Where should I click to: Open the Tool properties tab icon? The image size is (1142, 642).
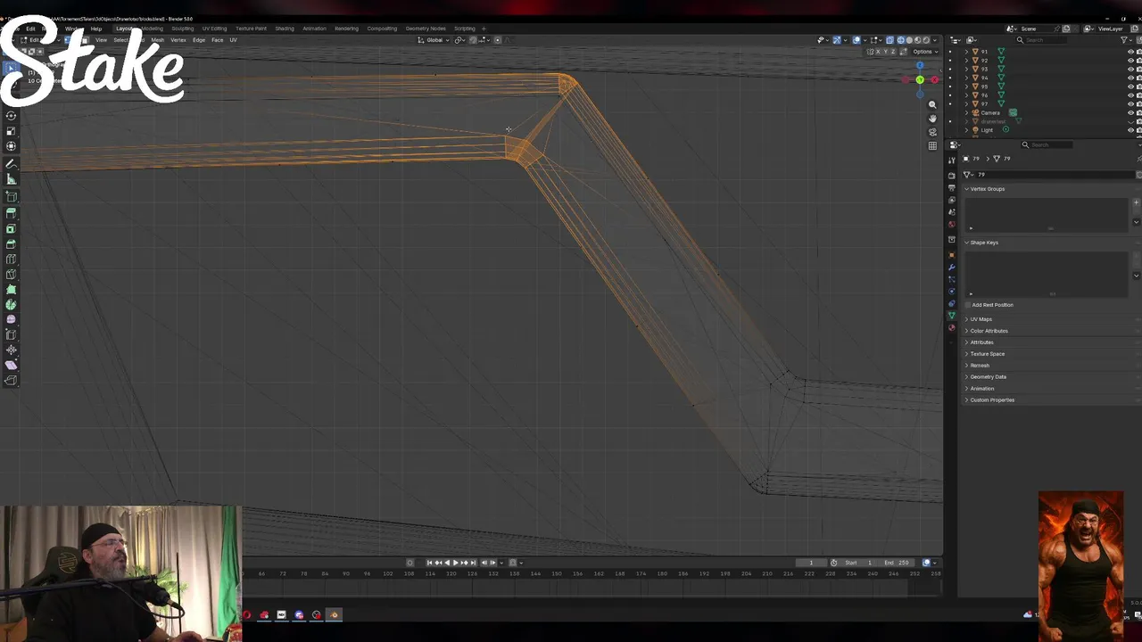click(x=952, y=161)
